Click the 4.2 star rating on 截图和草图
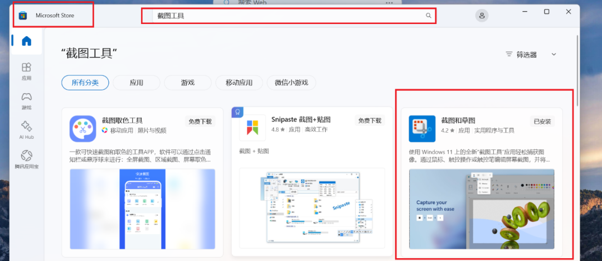Viewport: 602px width, 261px height. tap(448, 130)
